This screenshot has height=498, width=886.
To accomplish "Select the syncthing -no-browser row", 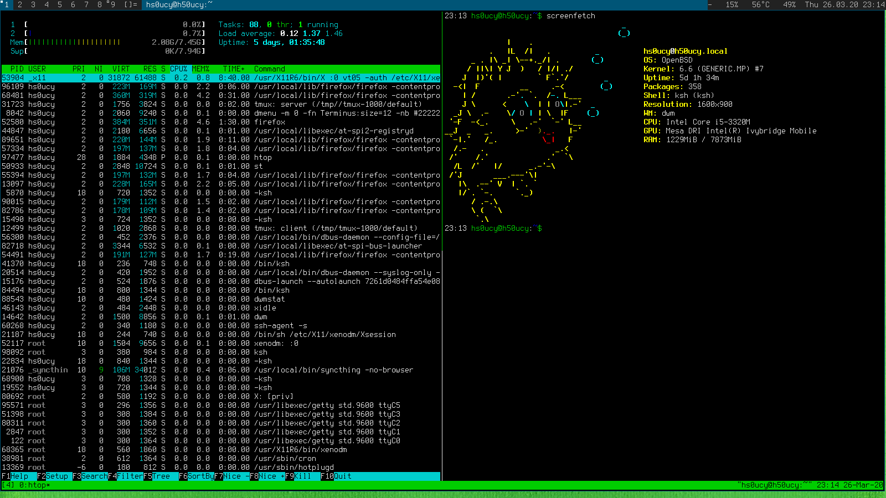I will (221, 370).
